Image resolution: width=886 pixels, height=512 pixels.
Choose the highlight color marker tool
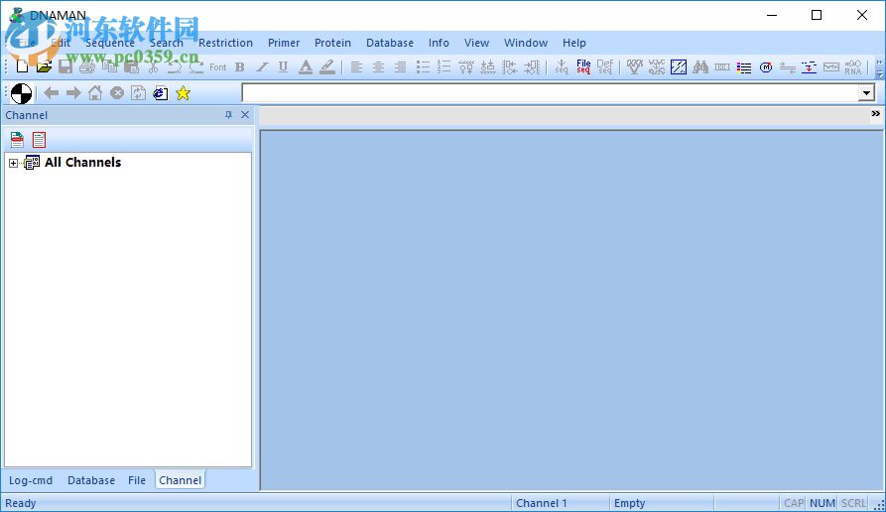coord(327,66)
